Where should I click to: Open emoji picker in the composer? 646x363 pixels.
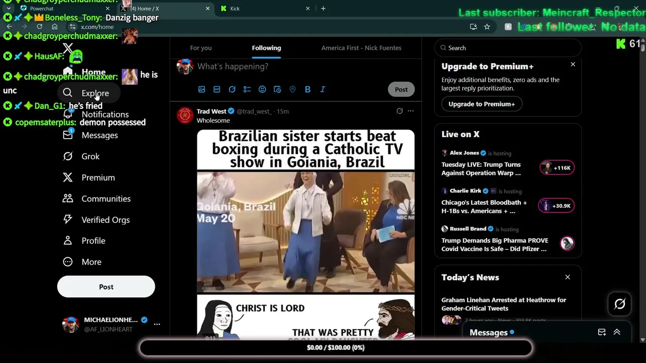tap(262, 89)
